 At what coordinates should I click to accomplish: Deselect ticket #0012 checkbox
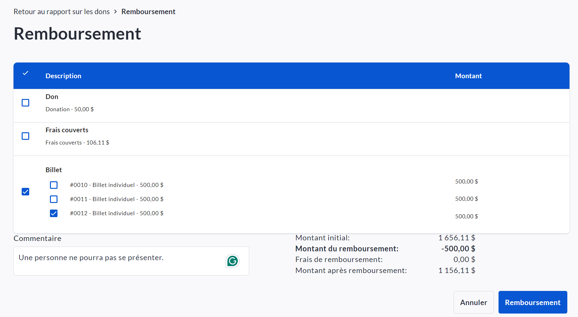pos(54,213)
